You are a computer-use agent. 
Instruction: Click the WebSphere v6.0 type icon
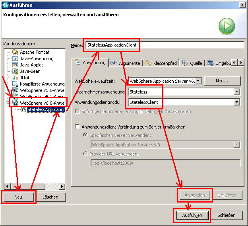click(x=15, y=103)
